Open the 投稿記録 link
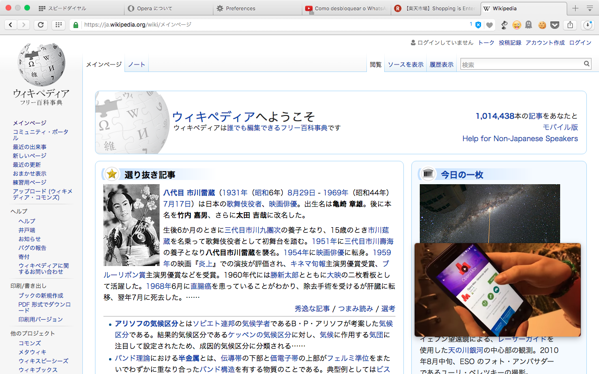This screenshot has width=599, height=374. click(510, 43)
